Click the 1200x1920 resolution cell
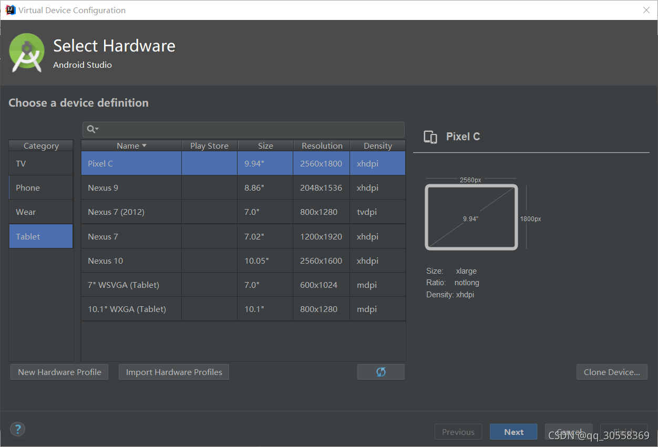This screenshot has width=658, height=447. click(x=321, y=236)
